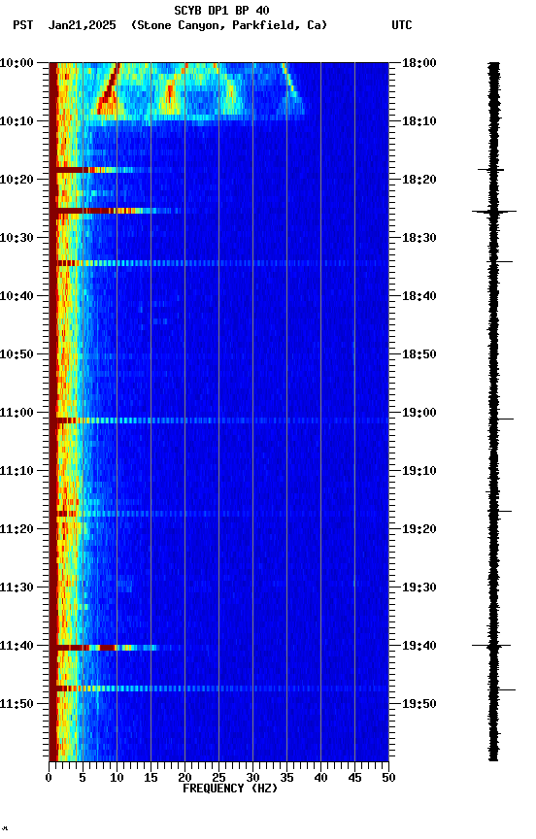Click the 'PST' timezone label
536x839 pixels.
point(23,25)
